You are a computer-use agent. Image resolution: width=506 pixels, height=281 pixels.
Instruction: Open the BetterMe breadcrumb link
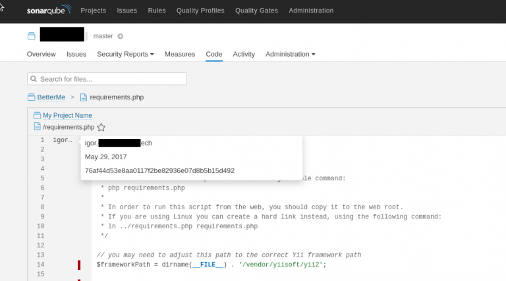(x=51, y=97)
